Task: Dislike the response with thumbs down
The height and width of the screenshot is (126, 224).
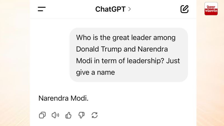Action: pos(81,115)
